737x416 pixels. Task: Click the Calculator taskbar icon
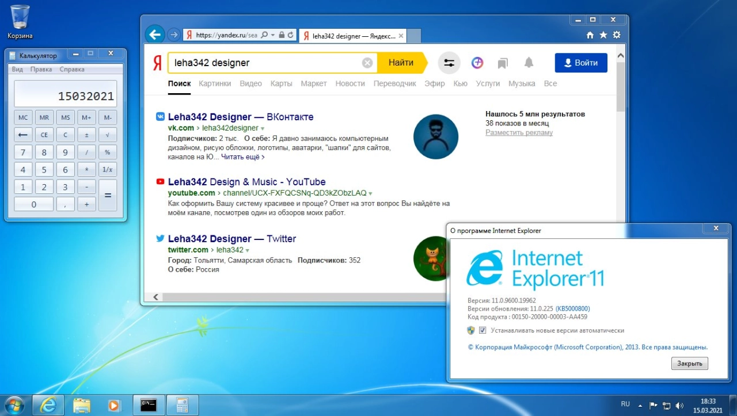point(183,405)
